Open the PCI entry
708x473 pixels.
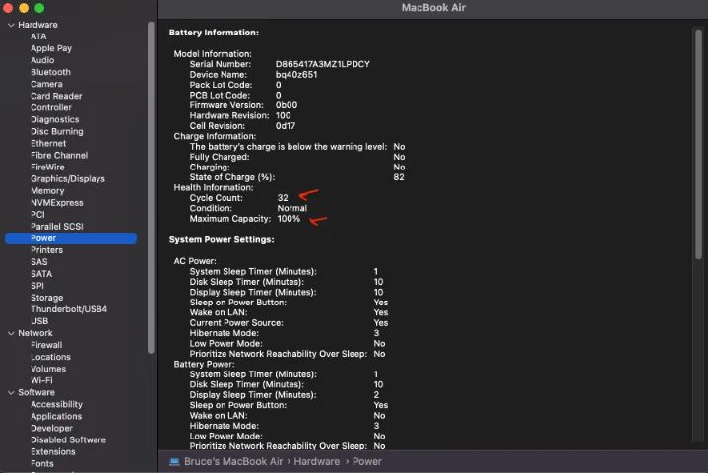pyautogui.click(x=37, y=215)
